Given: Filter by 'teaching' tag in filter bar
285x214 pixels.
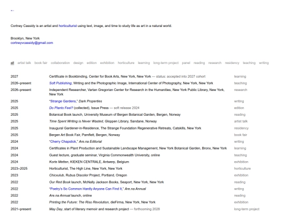Looking at the screenshot, I should click(249, 63).
